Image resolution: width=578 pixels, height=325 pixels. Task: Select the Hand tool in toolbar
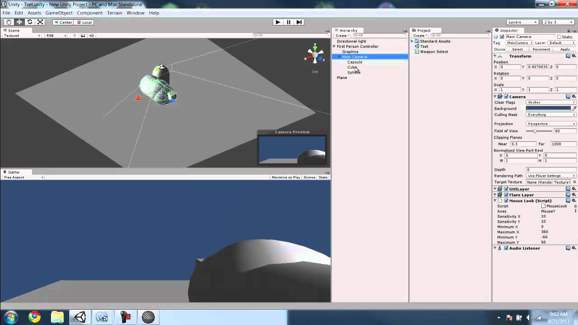(9, 22)
